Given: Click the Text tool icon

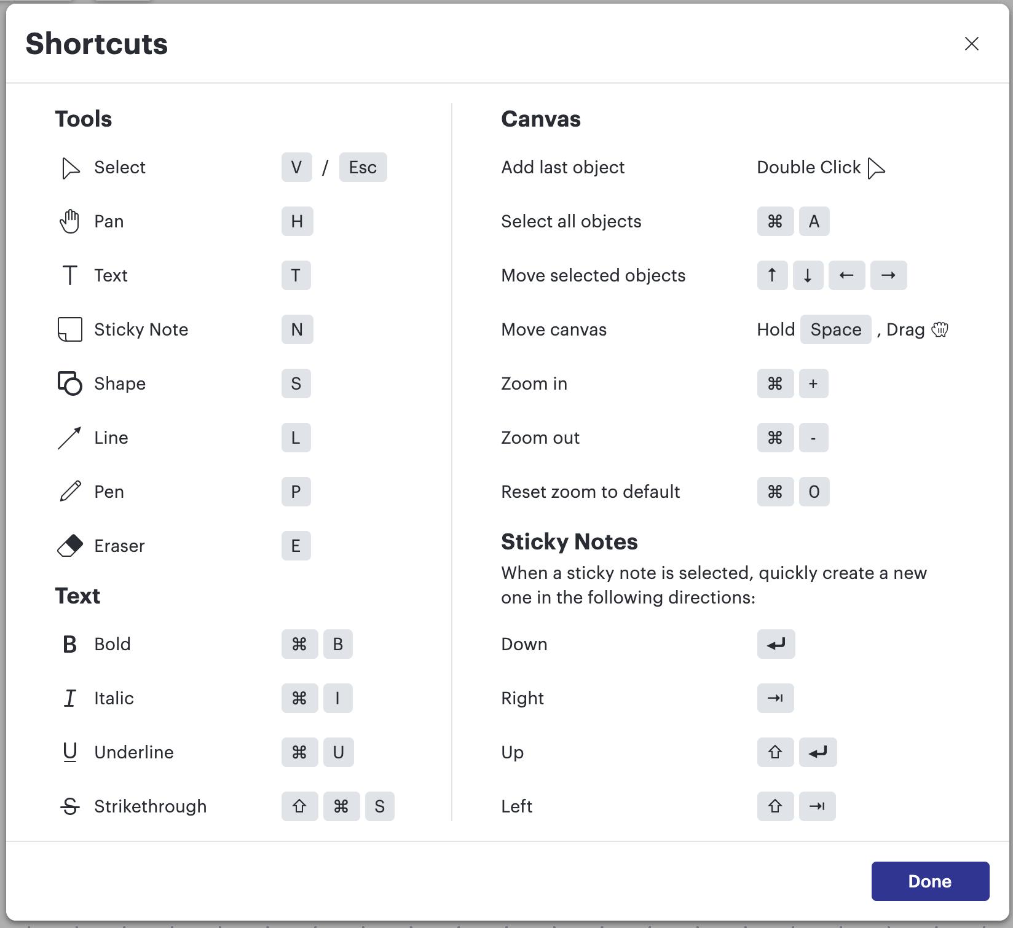Looking at the screenshot, I should point(69,275).
